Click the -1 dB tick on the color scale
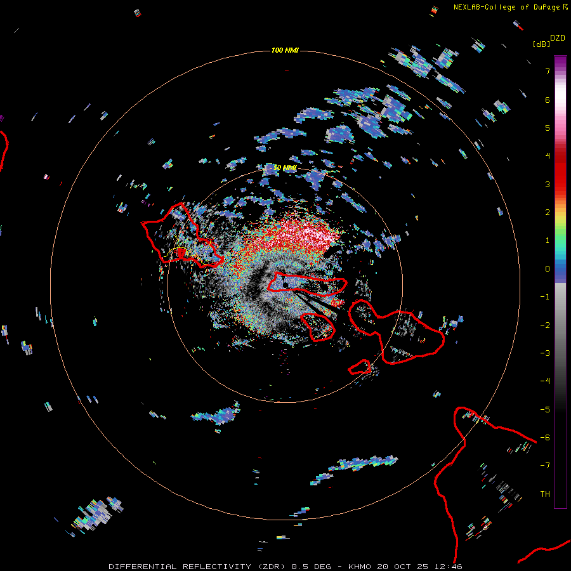Image resolution: width=571 pixels, height=571 pixels. coord(545,297)
